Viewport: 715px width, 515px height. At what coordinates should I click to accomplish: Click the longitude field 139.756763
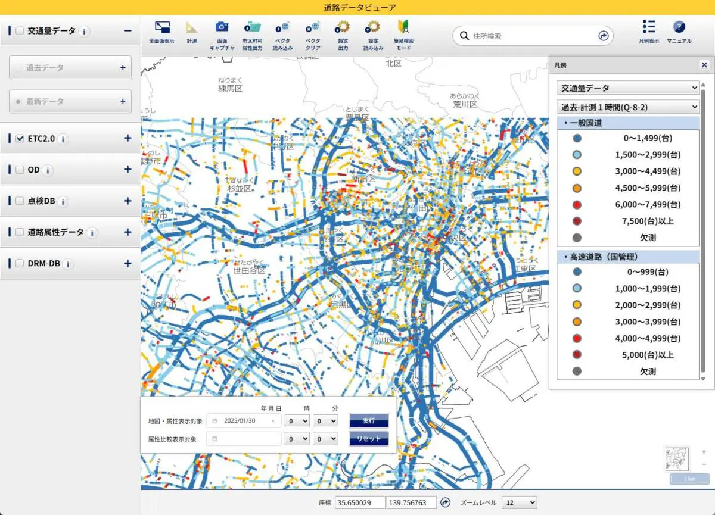click(412, 502)
